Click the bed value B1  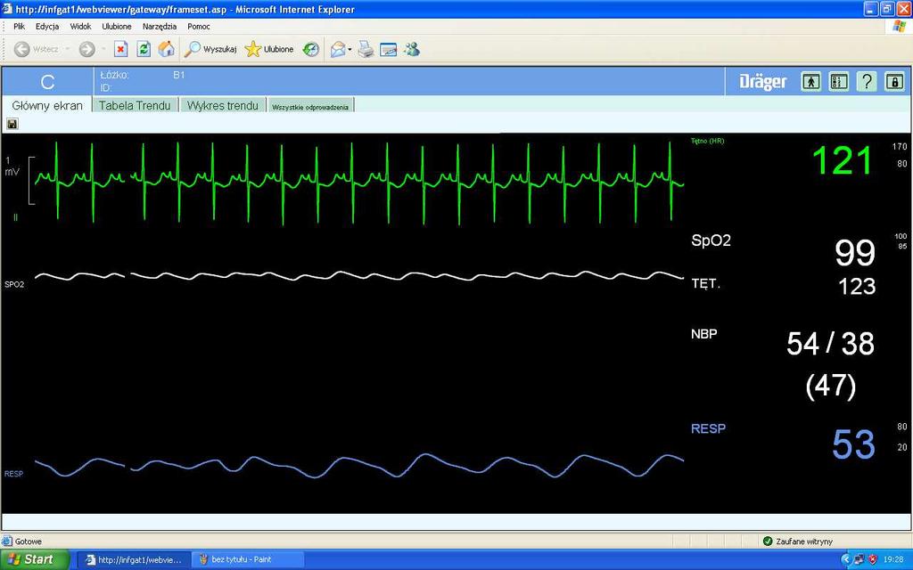178,75
